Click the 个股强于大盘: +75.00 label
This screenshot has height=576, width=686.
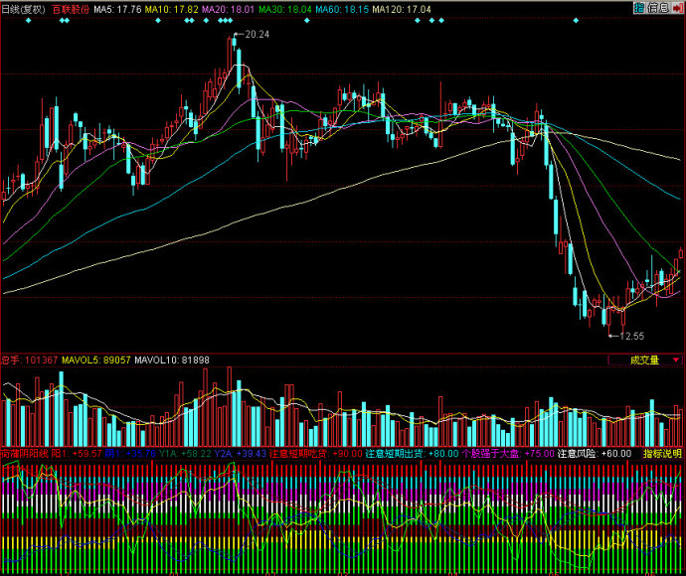coord(508,454)
